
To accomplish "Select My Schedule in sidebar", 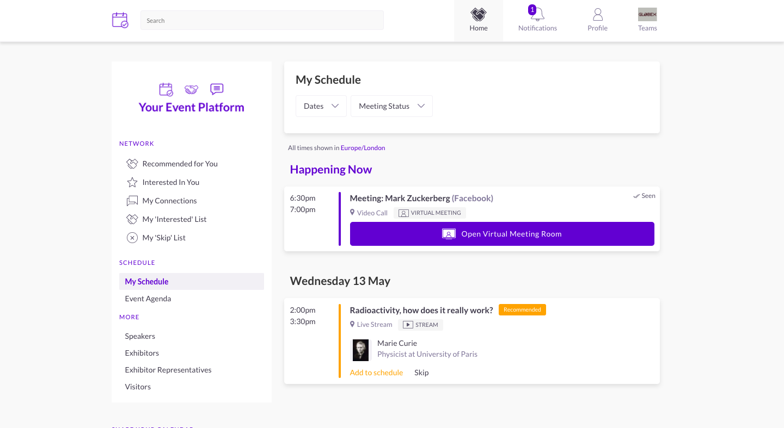I will point(192,281).
